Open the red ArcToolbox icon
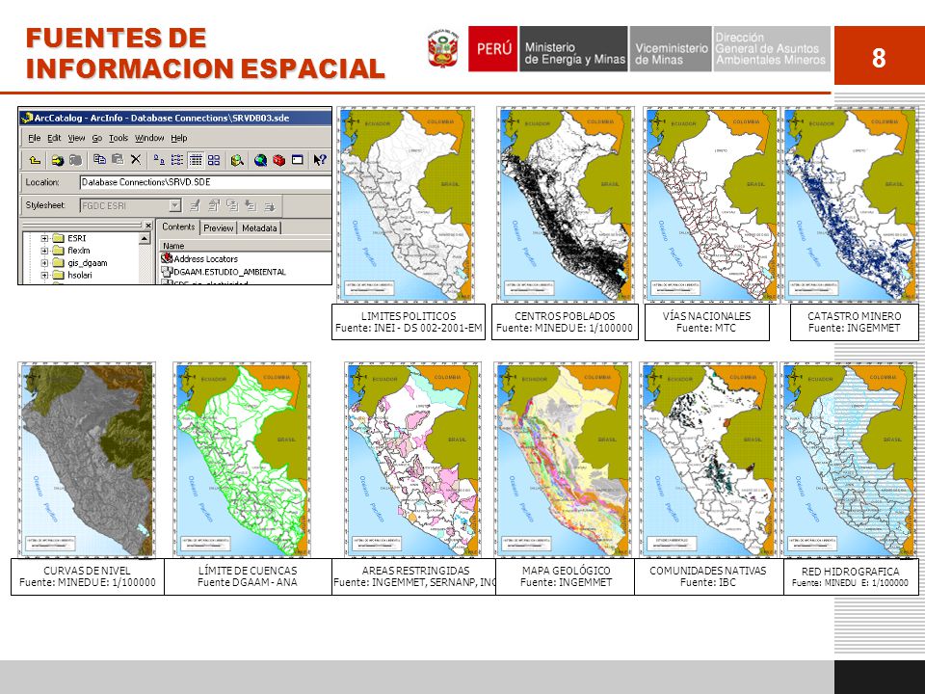 point(279,159)
